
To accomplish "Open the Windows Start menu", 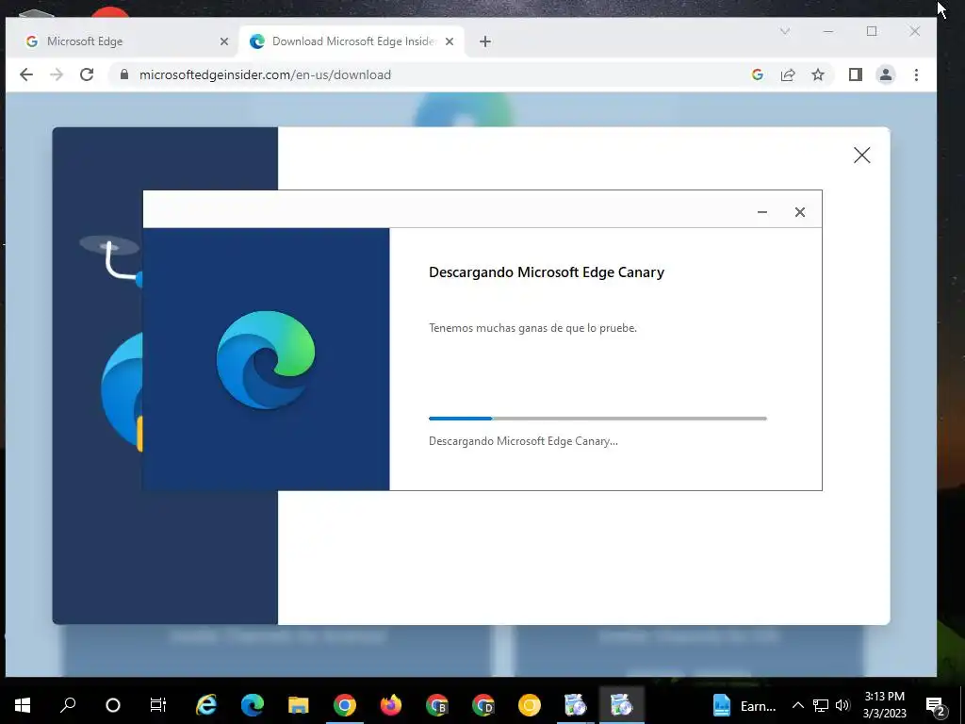I will (23, 705).
